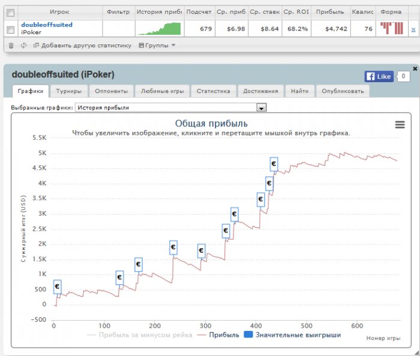This screenshot has height=356, width=420.
Task: Open the chart hamburger menu
Action: [x=400, y=124]
